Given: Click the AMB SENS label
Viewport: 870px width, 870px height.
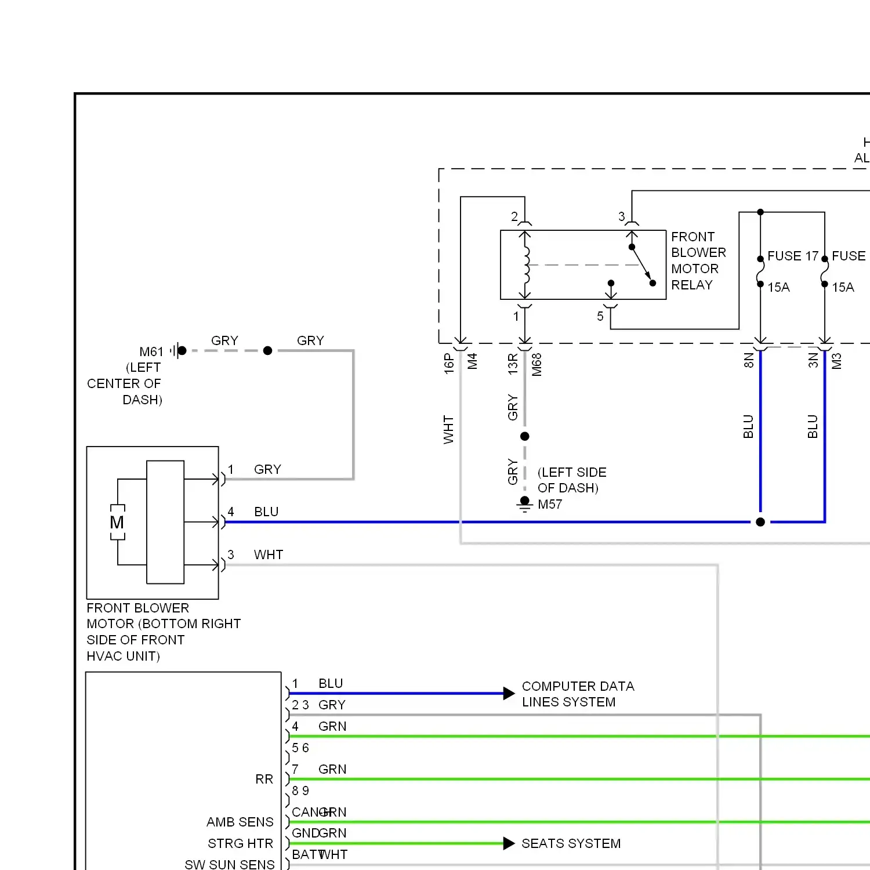Looking at the screenshot, I should click(x=240, y=822).
